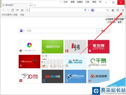Open the 查看 menu
The image size is (126, 95).
73,2
